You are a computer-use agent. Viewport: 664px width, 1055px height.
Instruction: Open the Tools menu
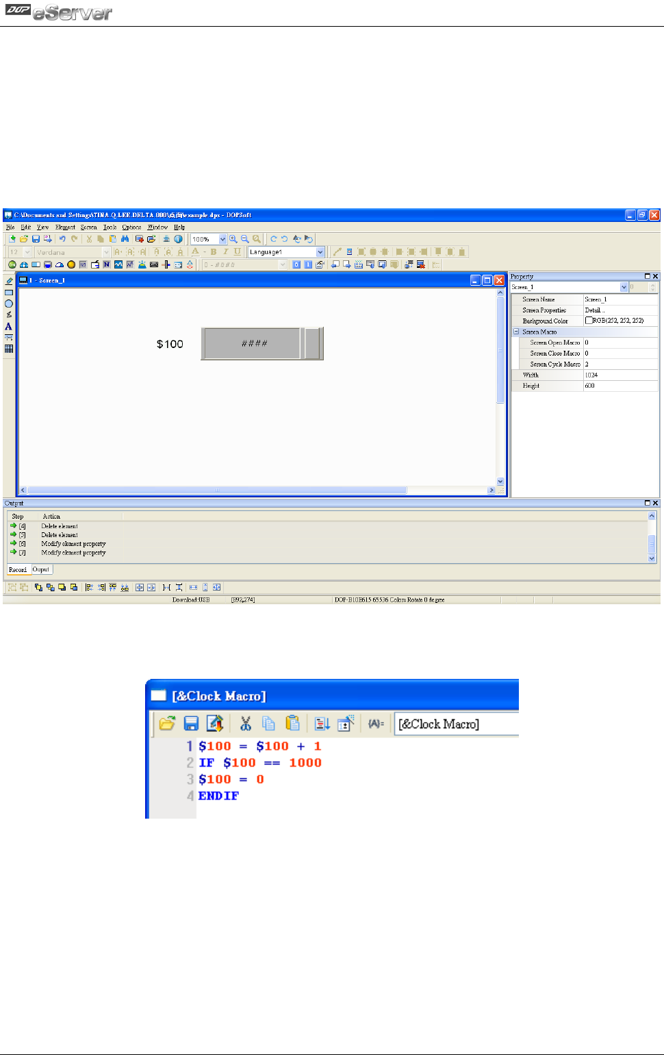[110, 227]
